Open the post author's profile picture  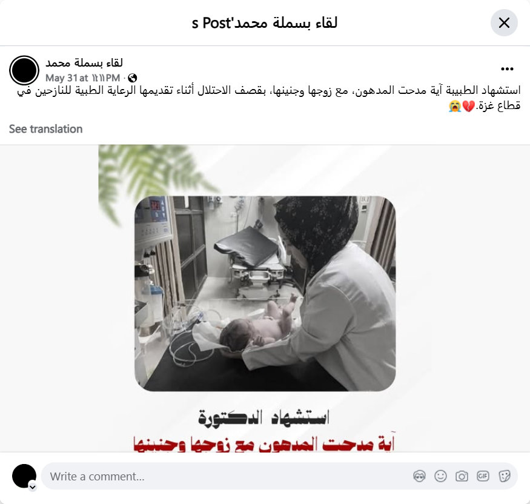coord(24,70)
